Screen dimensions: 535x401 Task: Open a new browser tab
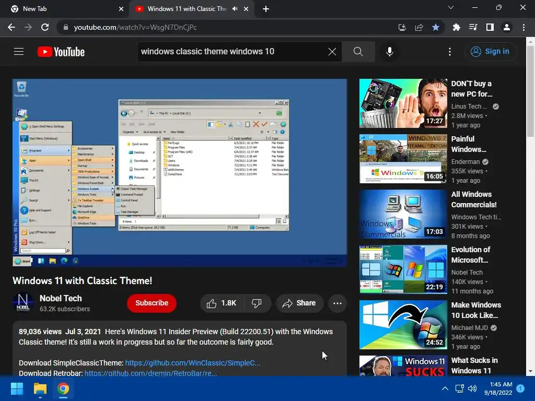[x=266, y=9]
